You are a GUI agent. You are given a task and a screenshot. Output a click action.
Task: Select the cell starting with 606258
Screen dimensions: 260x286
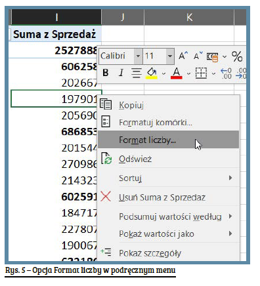click(x=53, y=66)
